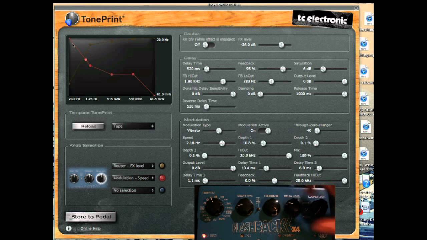This screenshot has height=240, width=427.
Task: Click the Through-Zero-Flanger slider handle
Action: click(x=317, y=131)
